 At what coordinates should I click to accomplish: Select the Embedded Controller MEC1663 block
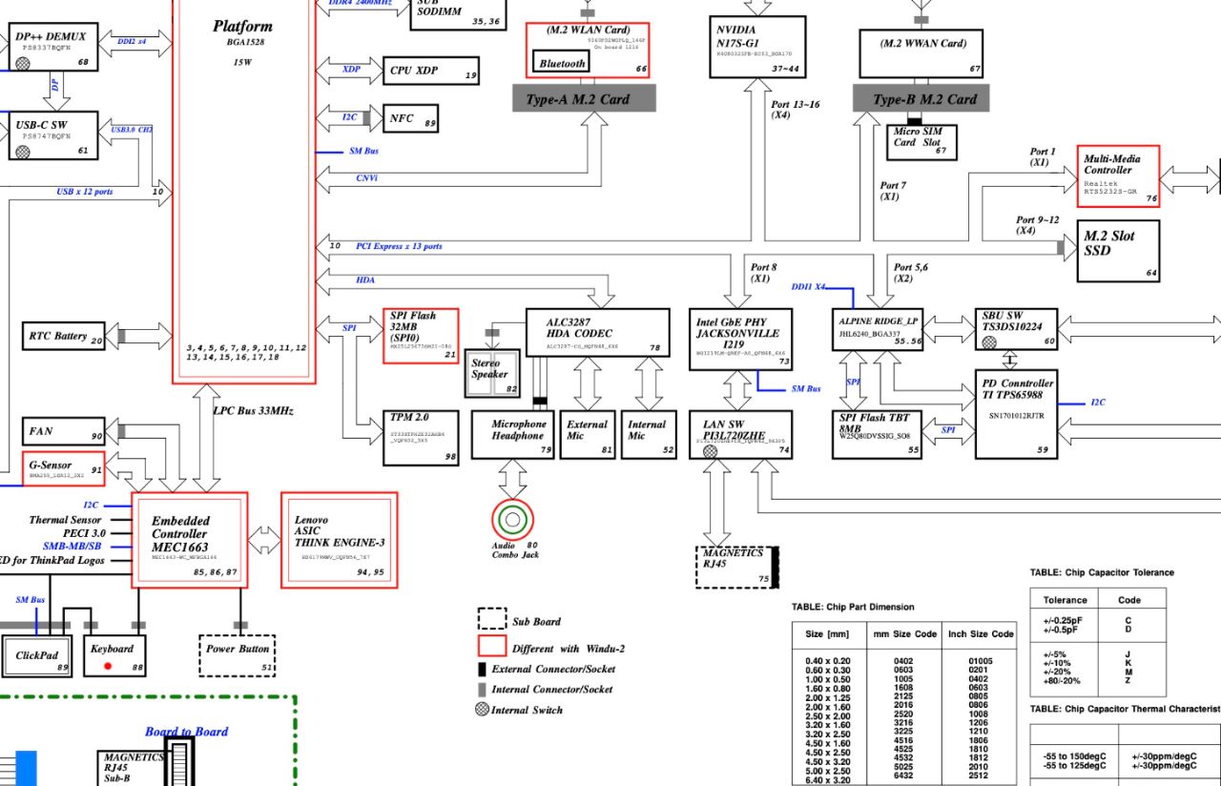tap(190, 539)
